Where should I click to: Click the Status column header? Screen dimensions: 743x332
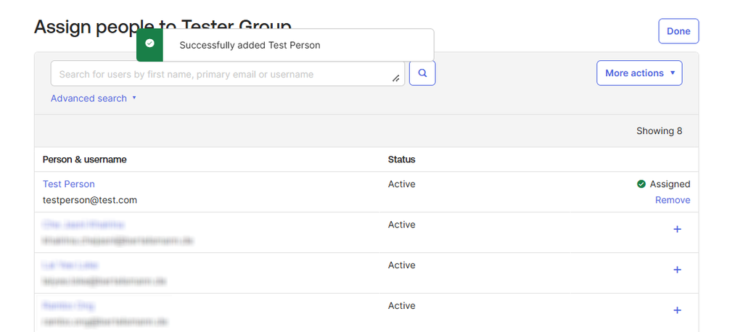[x=401, y=159]
